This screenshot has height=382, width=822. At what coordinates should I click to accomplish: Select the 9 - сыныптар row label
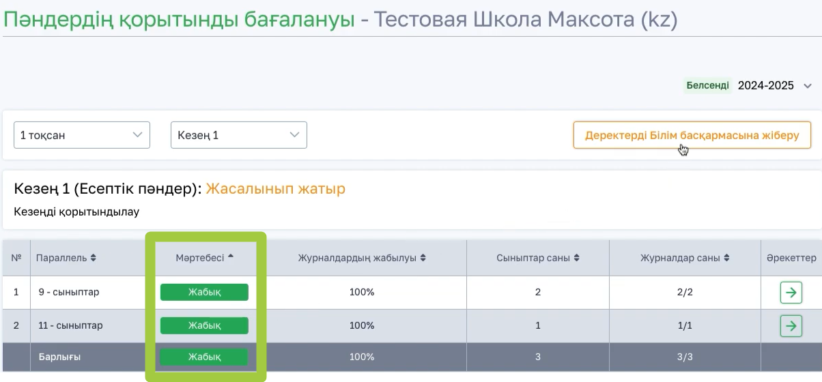click(x=69, y=293)
